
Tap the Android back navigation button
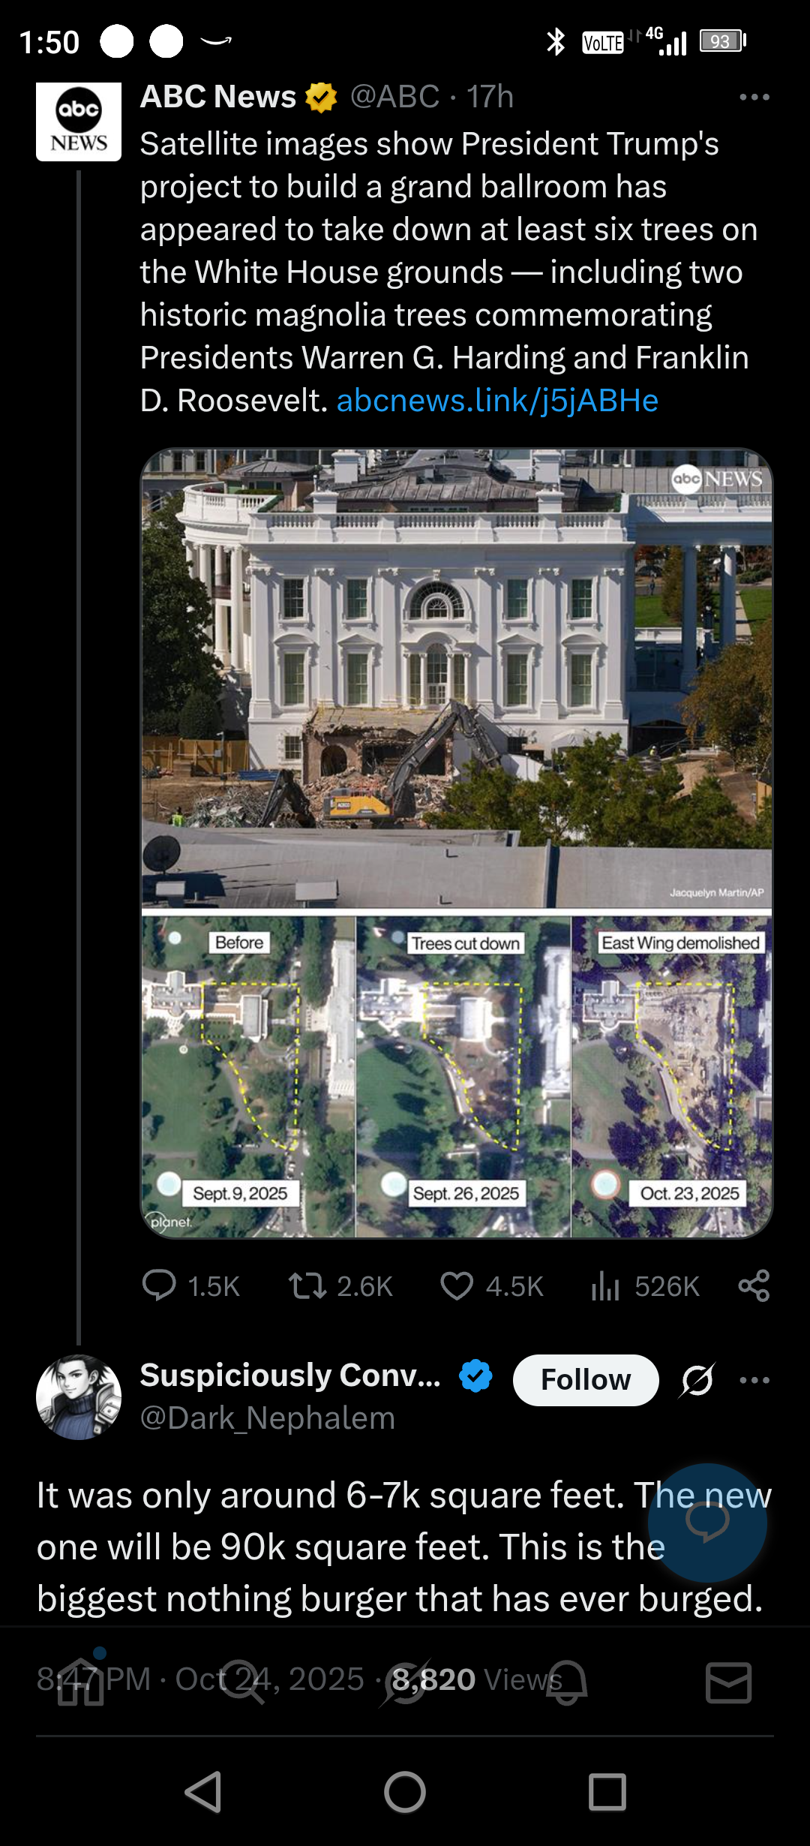point(203,1792)
